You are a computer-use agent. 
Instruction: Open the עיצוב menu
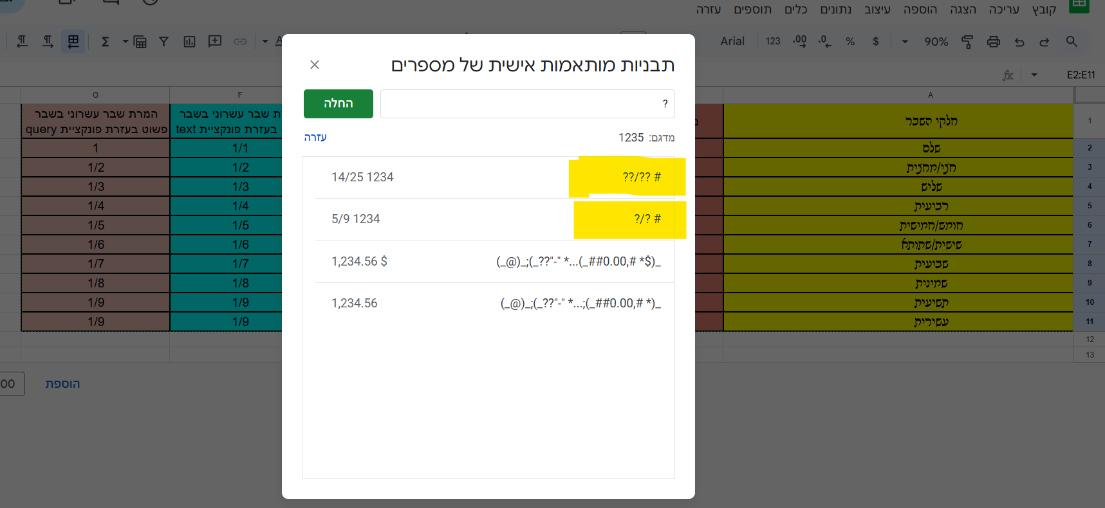pyautogui.click(x=877, y=10)
